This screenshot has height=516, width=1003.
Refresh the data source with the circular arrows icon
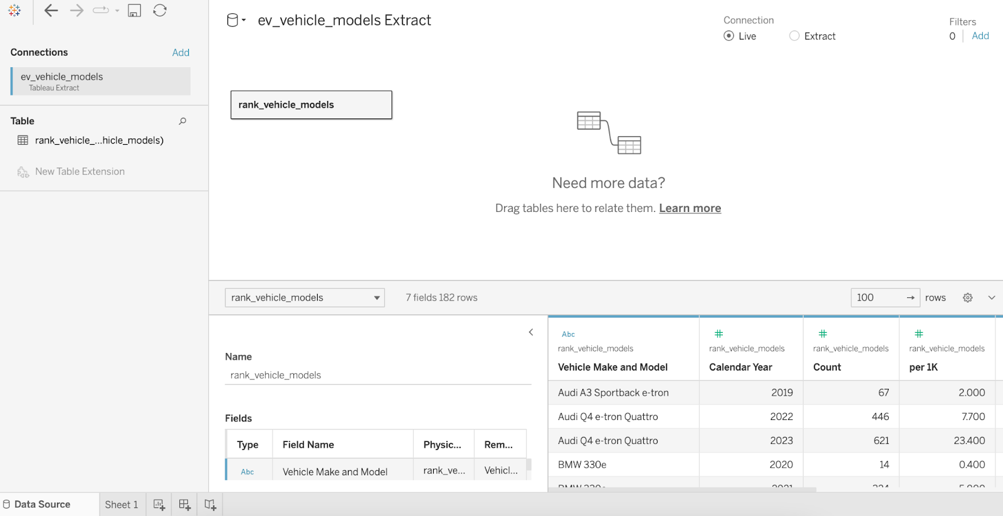160,11
